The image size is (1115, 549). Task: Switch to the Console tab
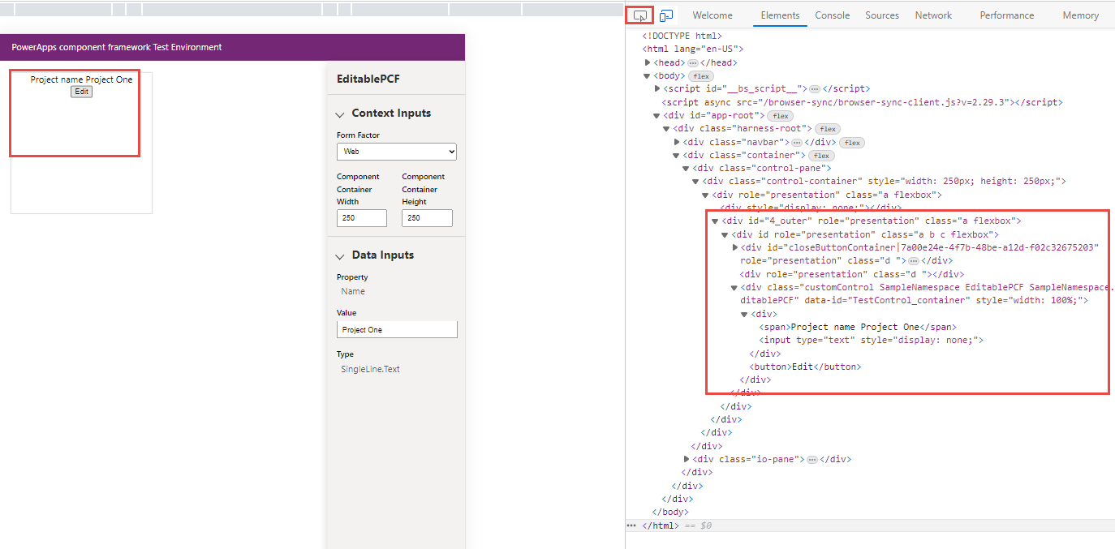coord(833,15)
